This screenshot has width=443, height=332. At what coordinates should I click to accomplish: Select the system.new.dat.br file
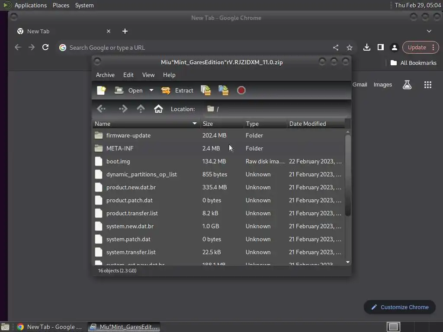click(218, 227)
